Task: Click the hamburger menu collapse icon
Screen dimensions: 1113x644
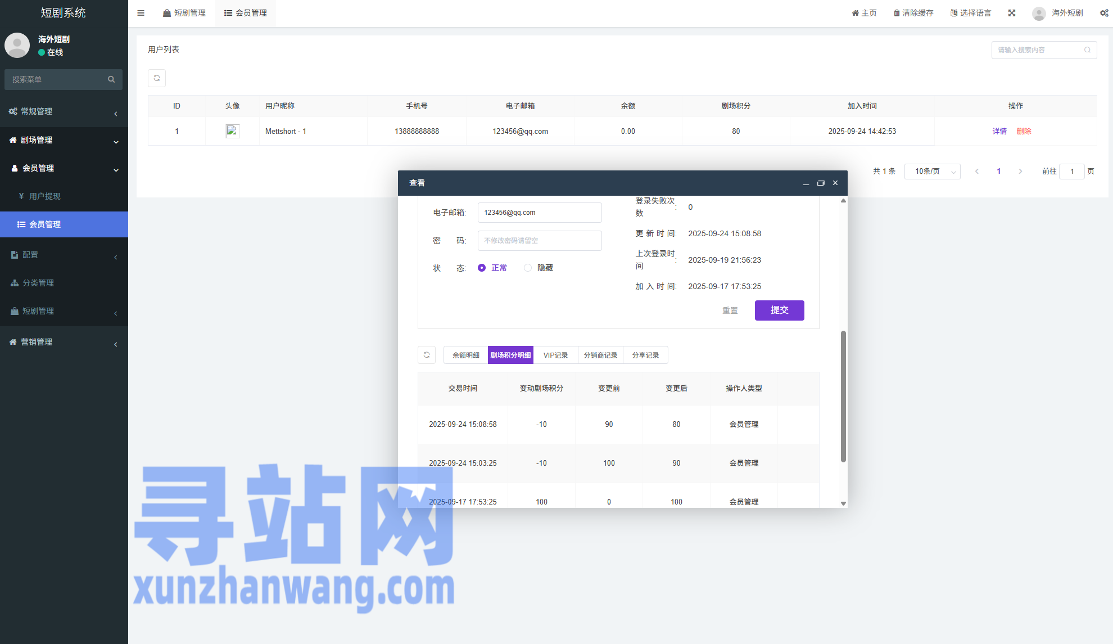Action: click(x=141, y=13)
